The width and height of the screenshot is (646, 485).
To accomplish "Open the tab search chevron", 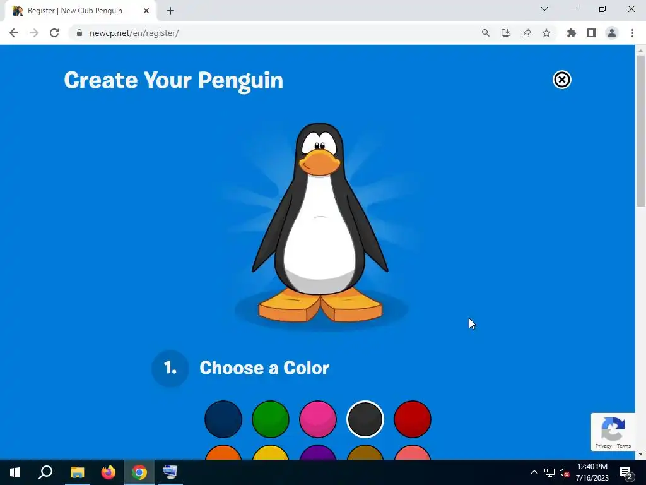I will click(544, 9).
